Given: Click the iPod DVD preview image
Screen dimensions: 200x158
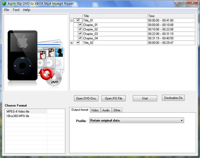Looking at the screenshot, I should 36,53.
